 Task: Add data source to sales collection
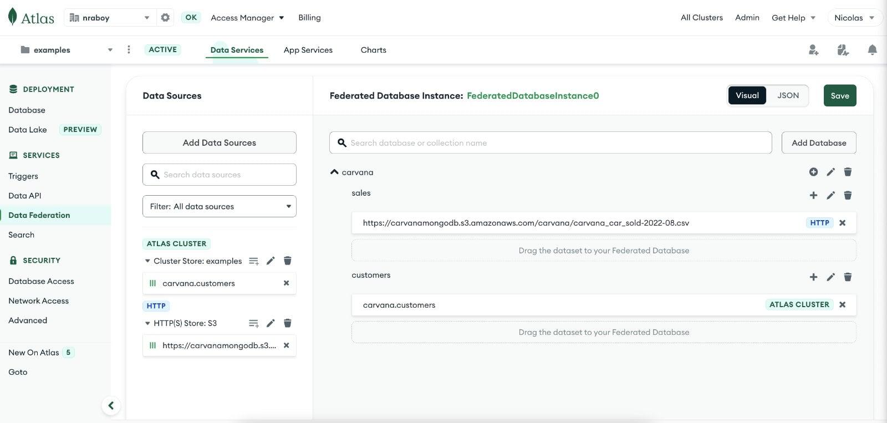pos(813,195)
